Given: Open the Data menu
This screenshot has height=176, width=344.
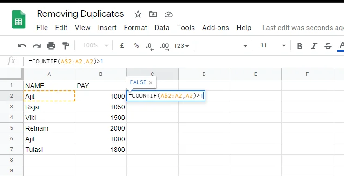Looking at the screenshot, I should 162,28.
